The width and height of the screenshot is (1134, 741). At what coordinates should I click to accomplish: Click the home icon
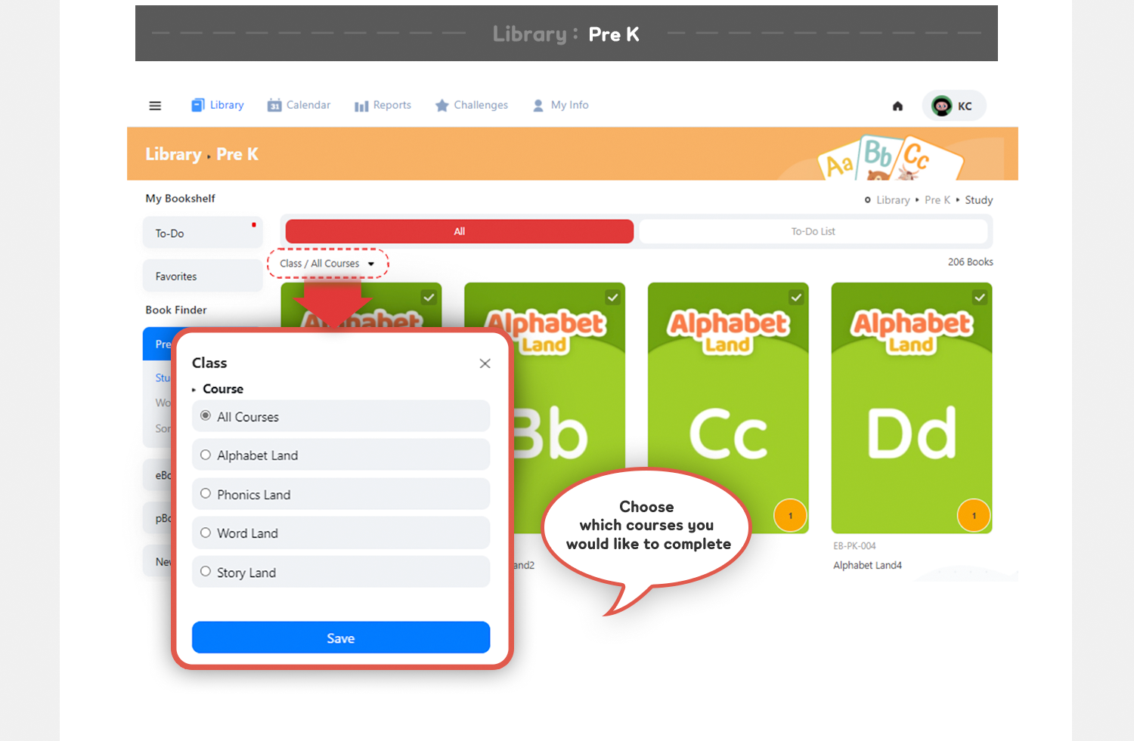pos(897,107)
